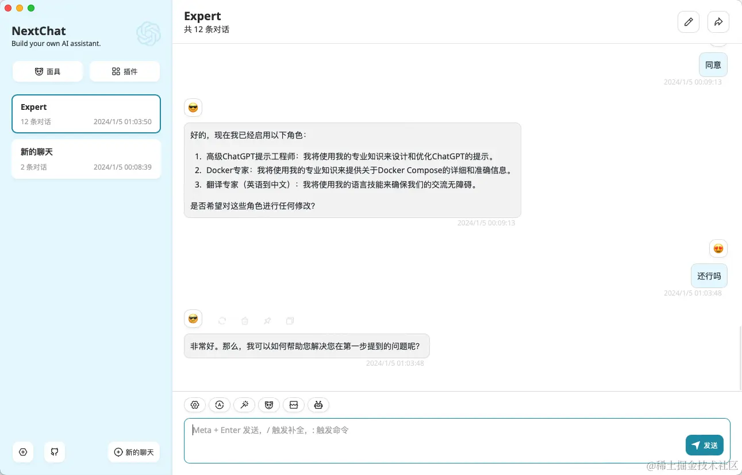Edit the chat title with the pencil icon
The image size is (742, 475).
click(x=689, y=22)
